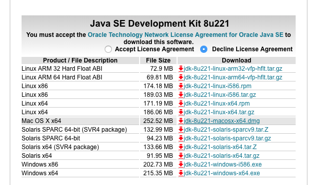This screenshot has width=329, height=185.
Task: Click red download arrow for windows-i586.exe
Action: point(181,165)
